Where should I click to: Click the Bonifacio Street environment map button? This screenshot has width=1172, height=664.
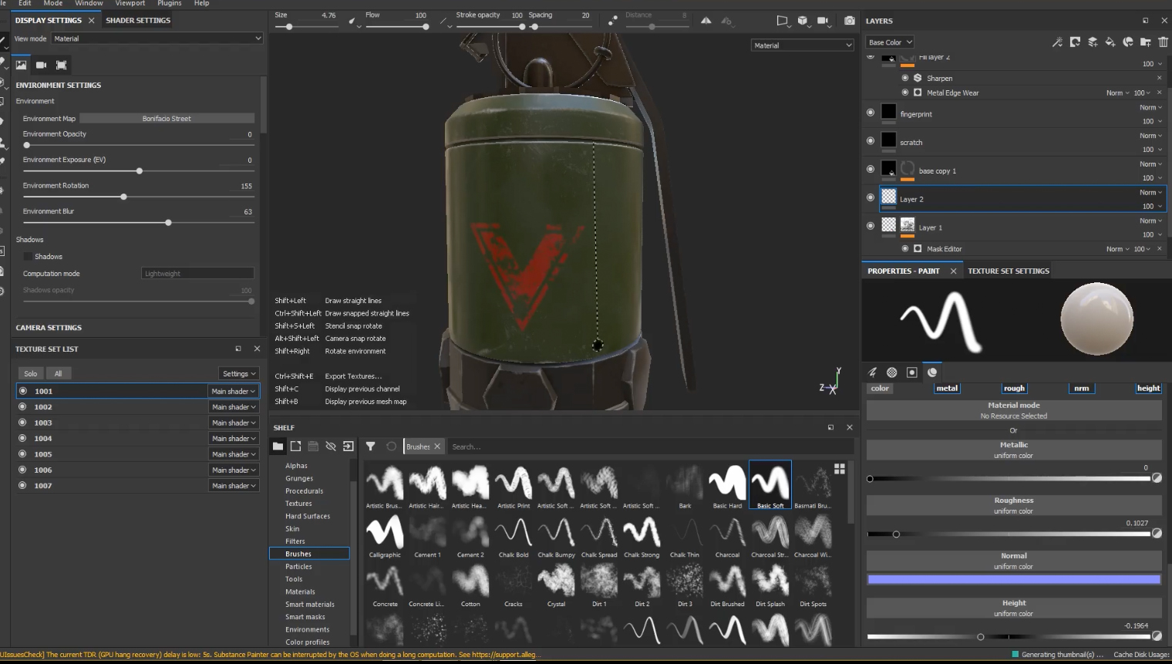(167, 119)
